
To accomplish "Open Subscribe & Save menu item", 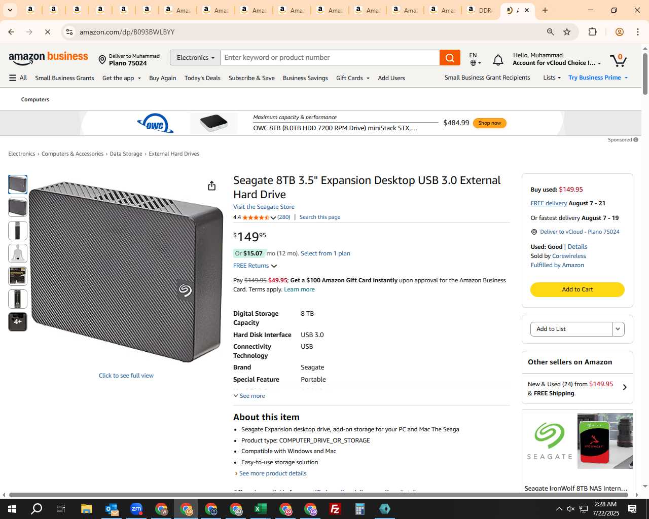I will click(x=251, y=78).
